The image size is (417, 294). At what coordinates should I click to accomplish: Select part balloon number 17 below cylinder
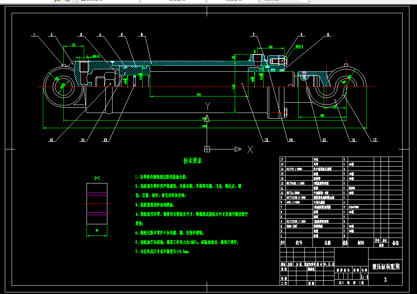375,140
